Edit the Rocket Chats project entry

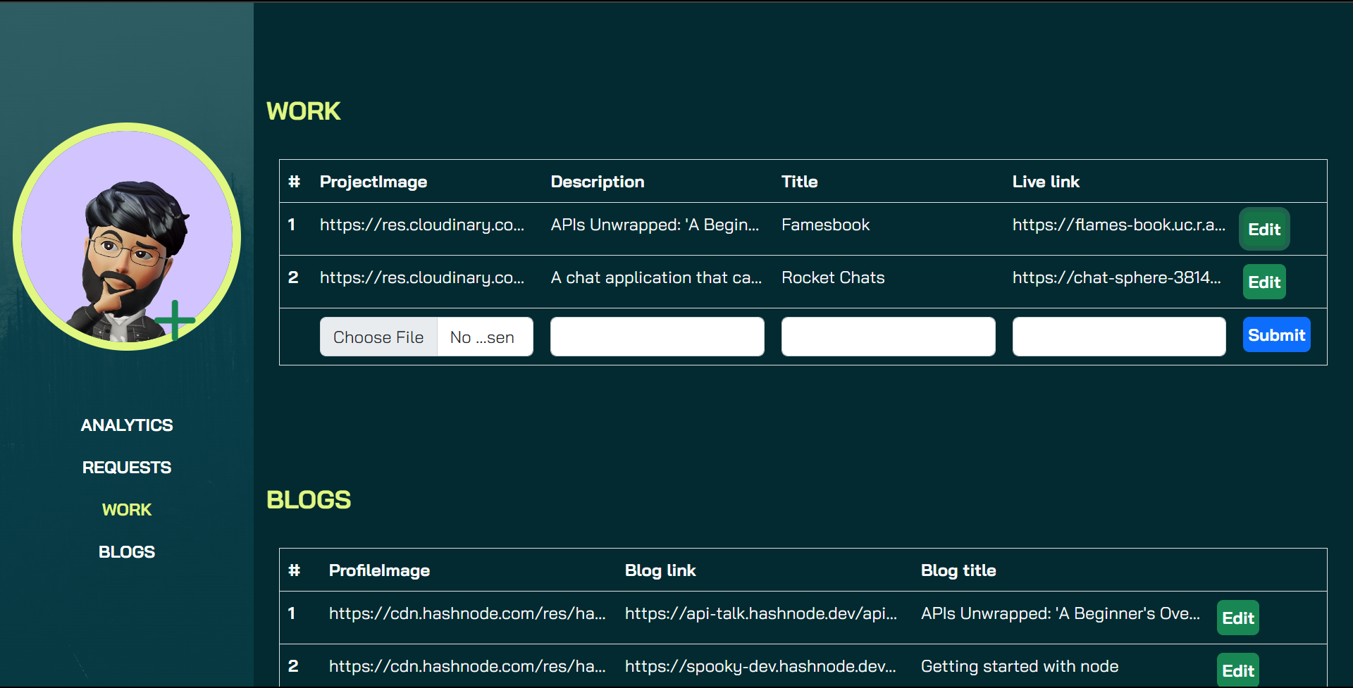(x=1264, y=282)
